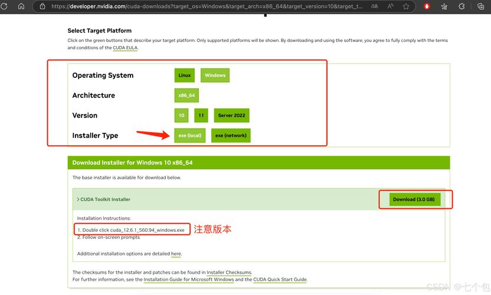The height and width of the screenshot is (295, 491).
Task: Choose the x86_64 architecture option
Action: (186, 95)
